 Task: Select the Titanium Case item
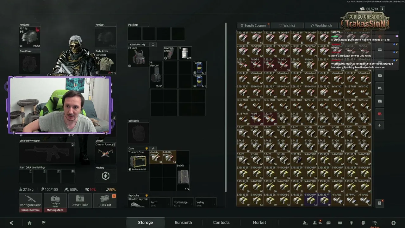[138, 161]
